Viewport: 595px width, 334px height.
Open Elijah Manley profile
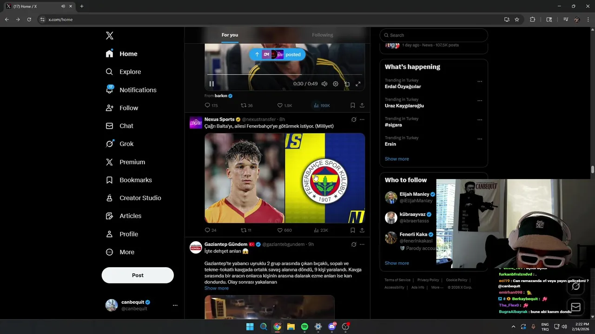414,194
